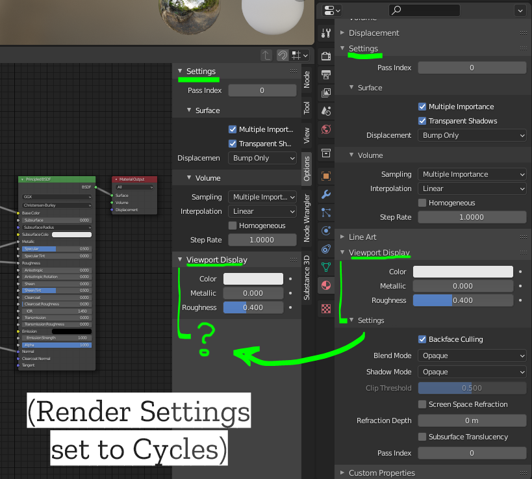Open the Tool properties tab
This screenshot has height=479, width=532.
coord(326,33)
